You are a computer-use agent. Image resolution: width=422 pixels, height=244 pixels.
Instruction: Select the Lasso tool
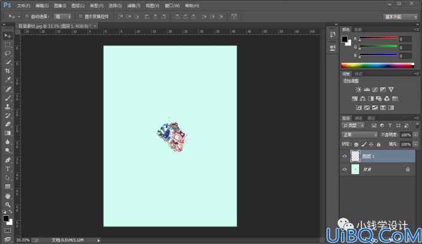8,53
